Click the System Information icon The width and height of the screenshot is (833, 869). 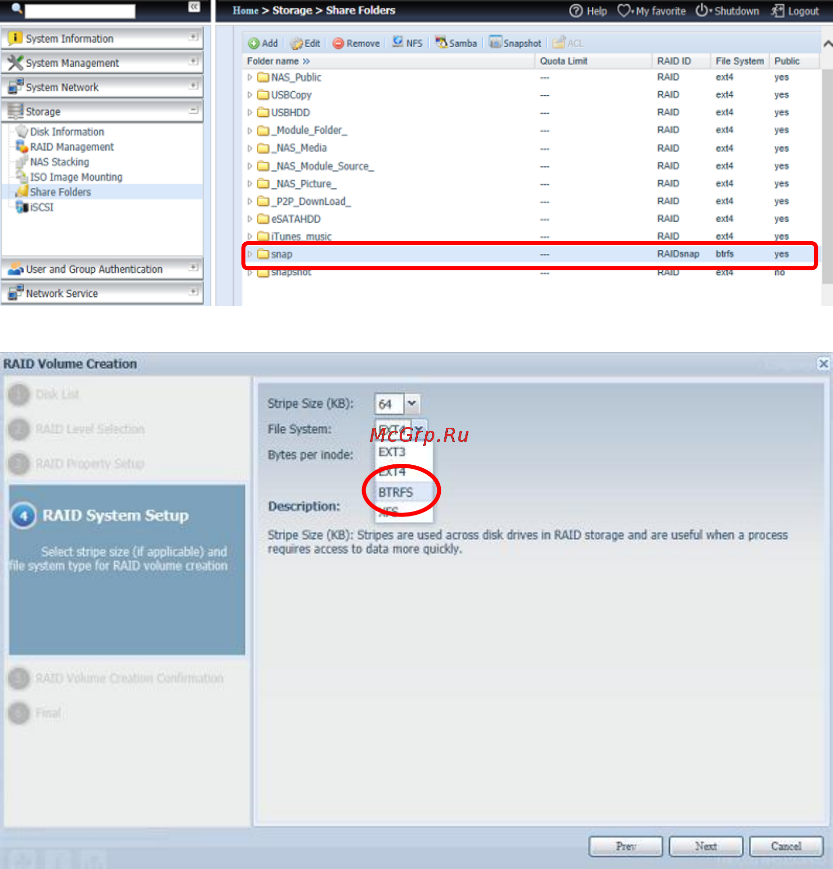tap(15, 38)
